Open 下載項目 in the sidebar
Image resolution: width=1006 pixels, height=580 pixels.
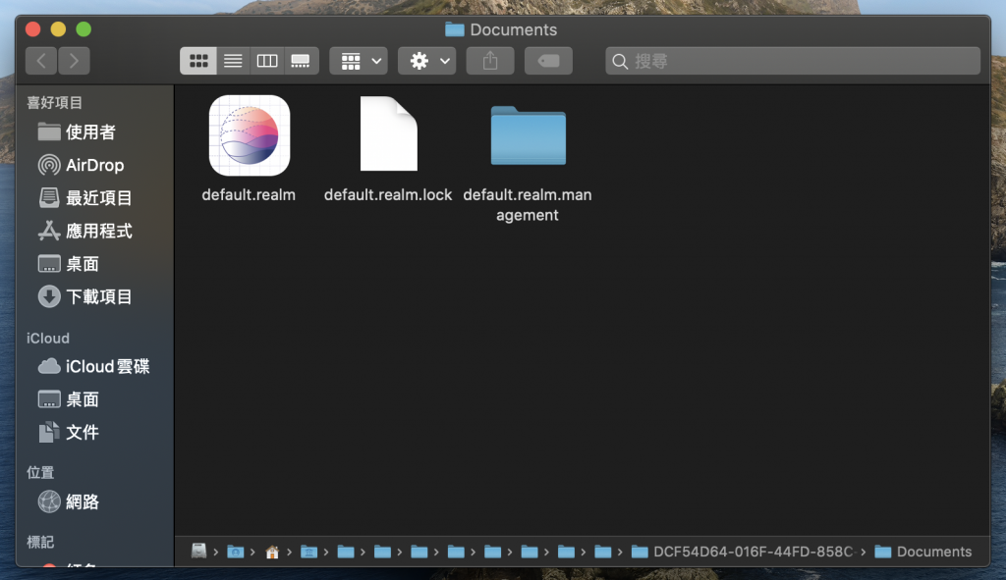(x=94, y=296)
